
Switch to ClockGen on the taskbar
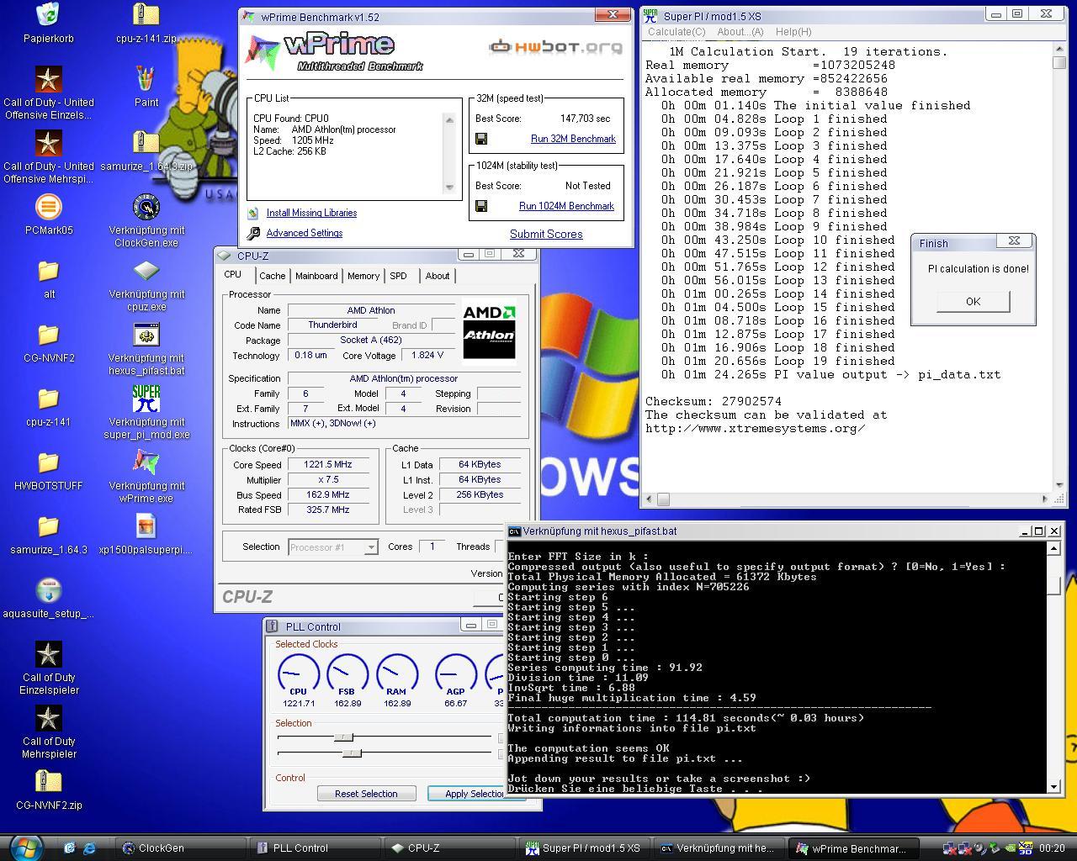pos(180,848)
